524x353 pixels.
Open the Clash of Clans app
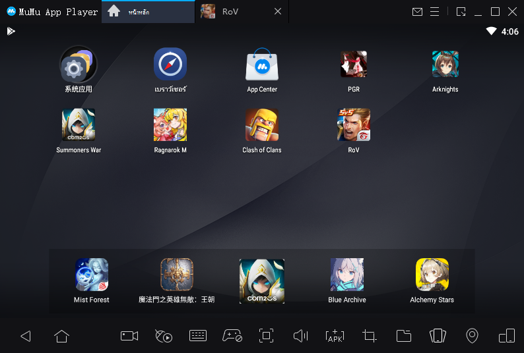tap(261, 125)
